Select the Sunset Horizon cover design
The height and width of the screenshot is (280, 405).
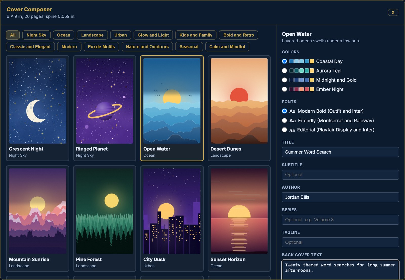239,219
